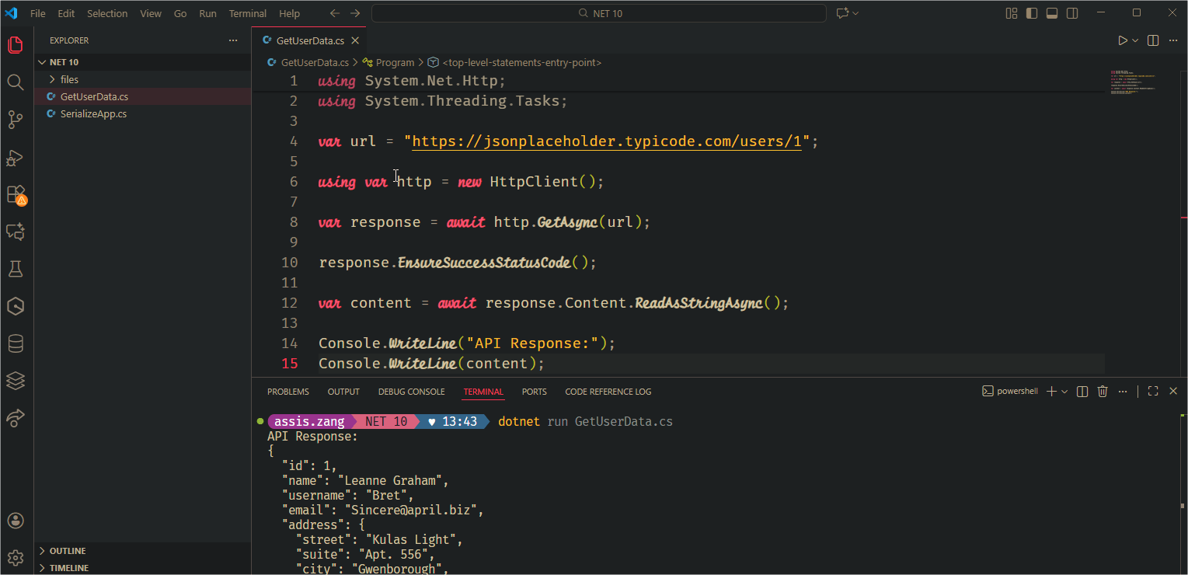
Task: Open the Manage settings gear
Action: click(16, 558)
